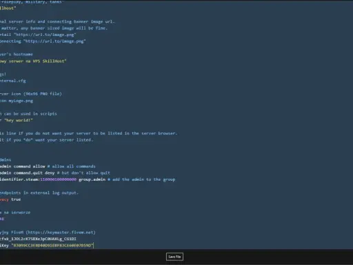Click the keymaster.fivem.net URL in comment

point(61,233)
